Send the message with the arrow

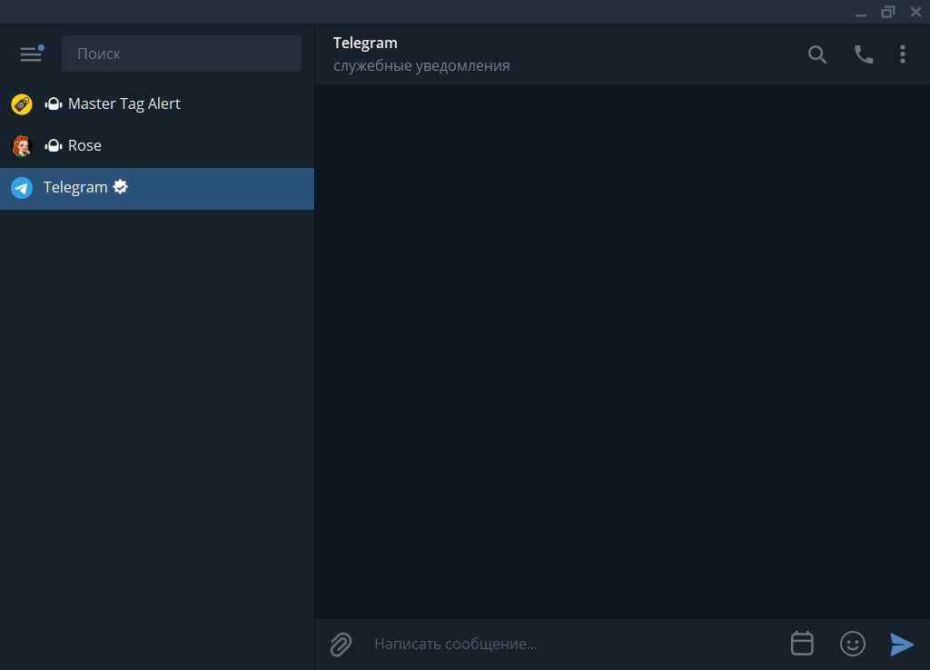point(902,644)
